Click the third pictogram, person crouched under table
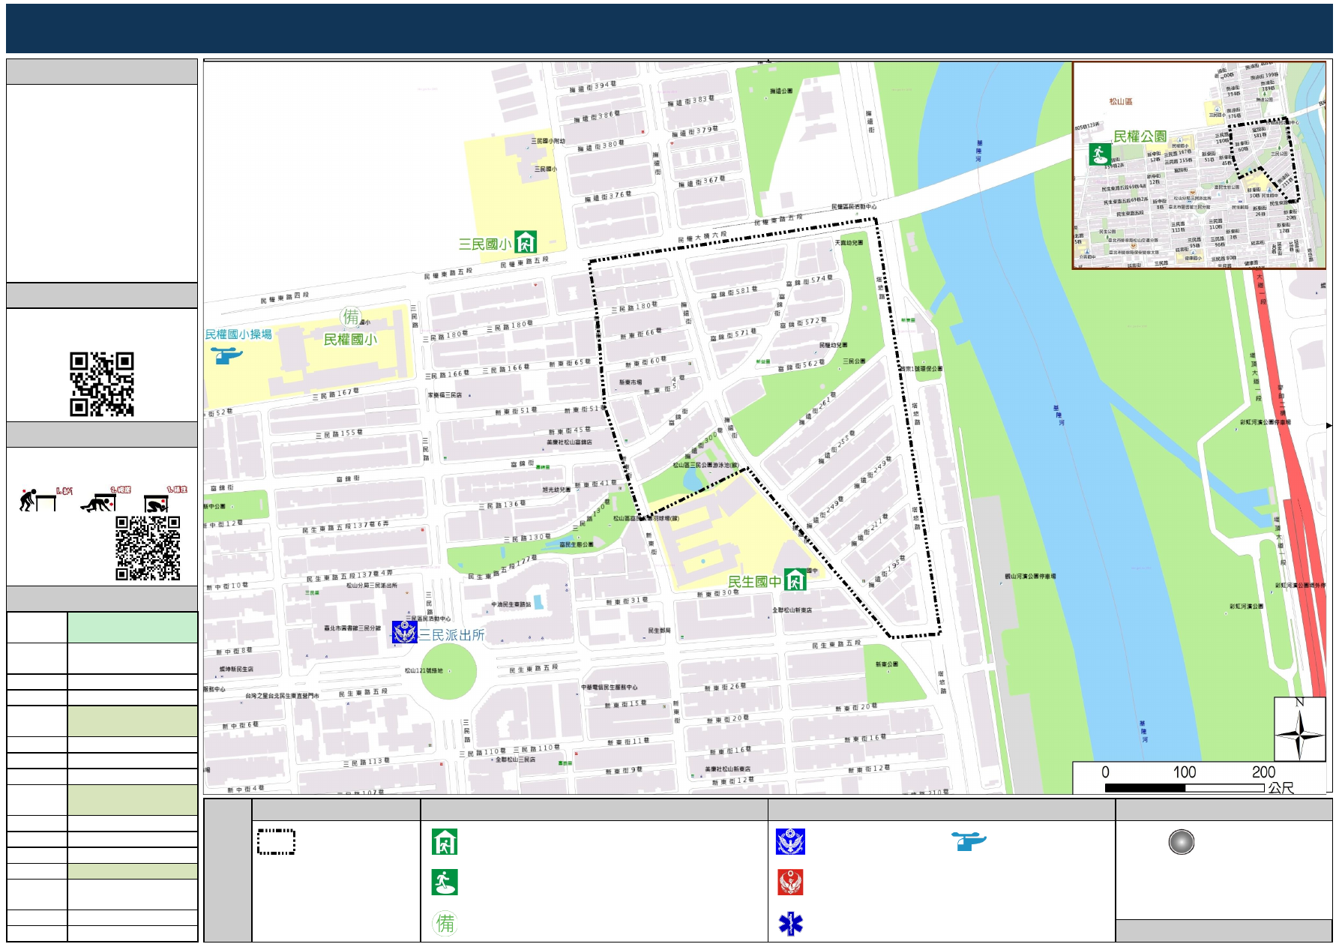 click(157, 503)
